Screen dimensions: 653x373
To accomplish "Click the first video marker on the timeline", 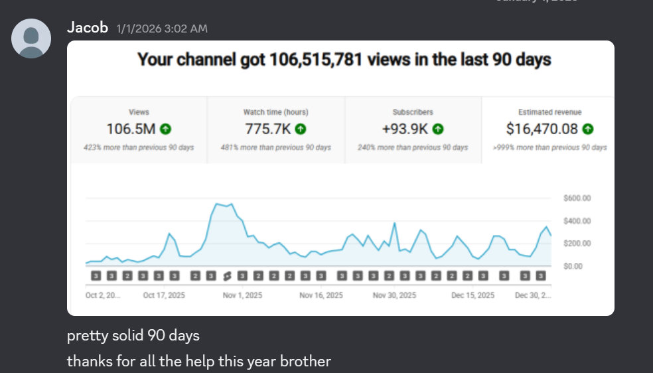I will click(x=96, y=276).
